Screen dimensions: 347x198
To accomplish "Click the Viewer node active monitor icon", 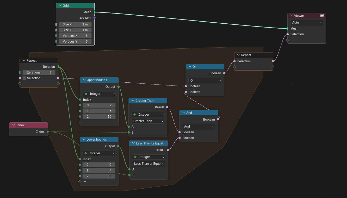I will click(322, 16).
